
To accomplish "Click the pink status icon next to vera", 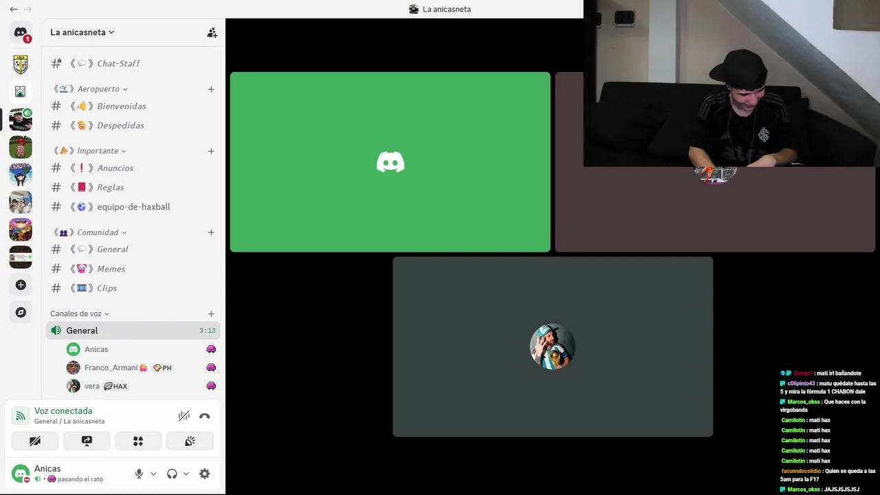I will coord(211,386).
